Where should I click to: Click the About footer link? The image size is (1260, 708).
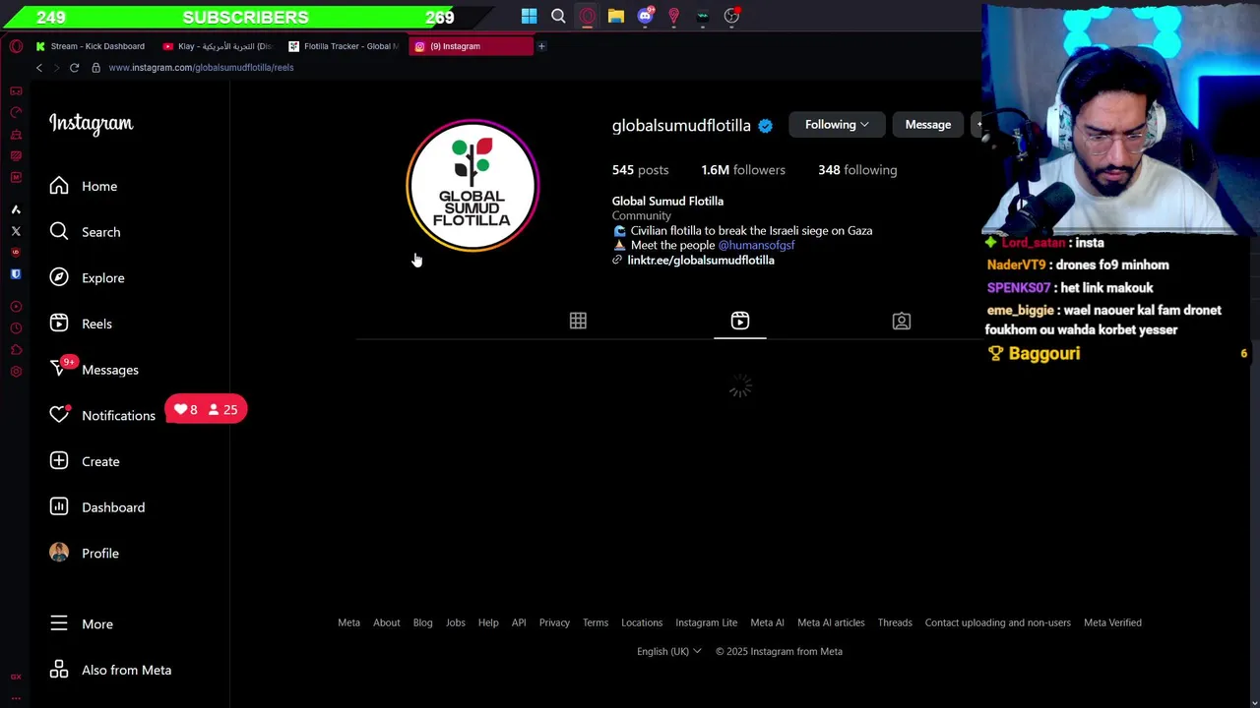point(387,622)
